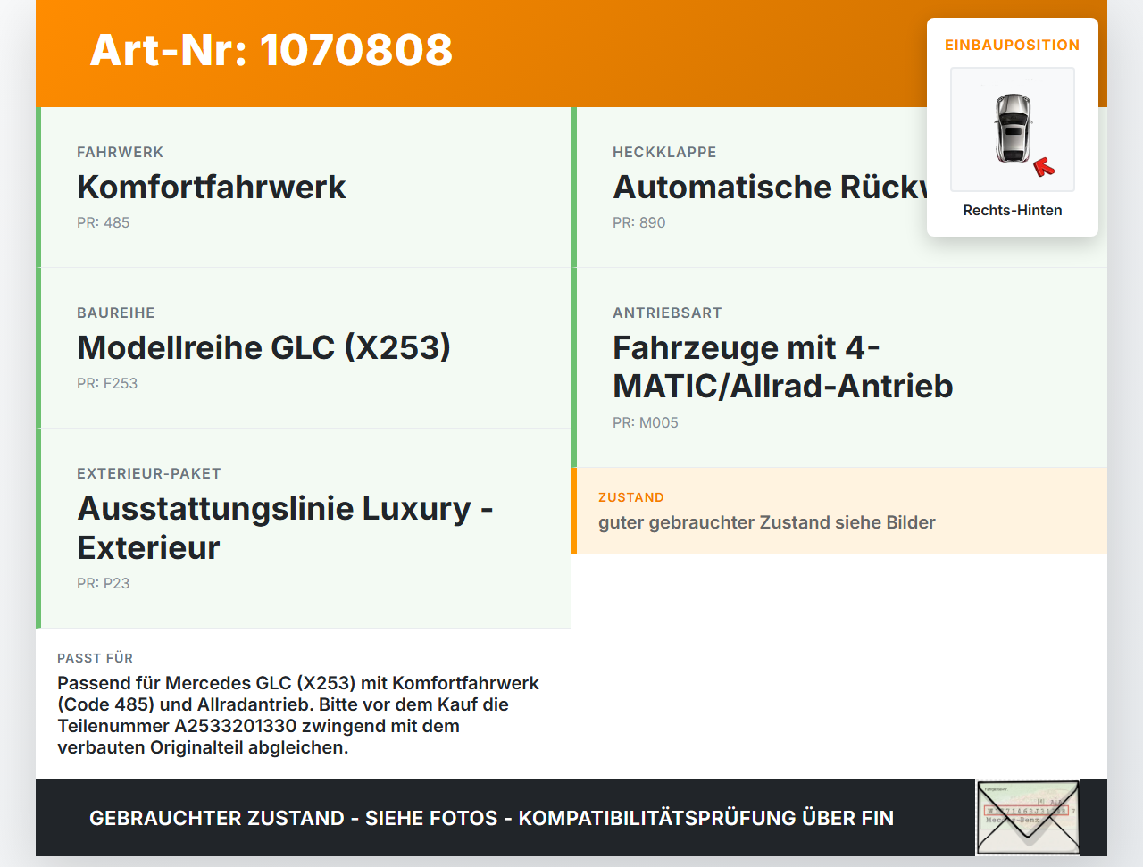
Task: Click the "FAHRWERK" label
Action: 121,152
